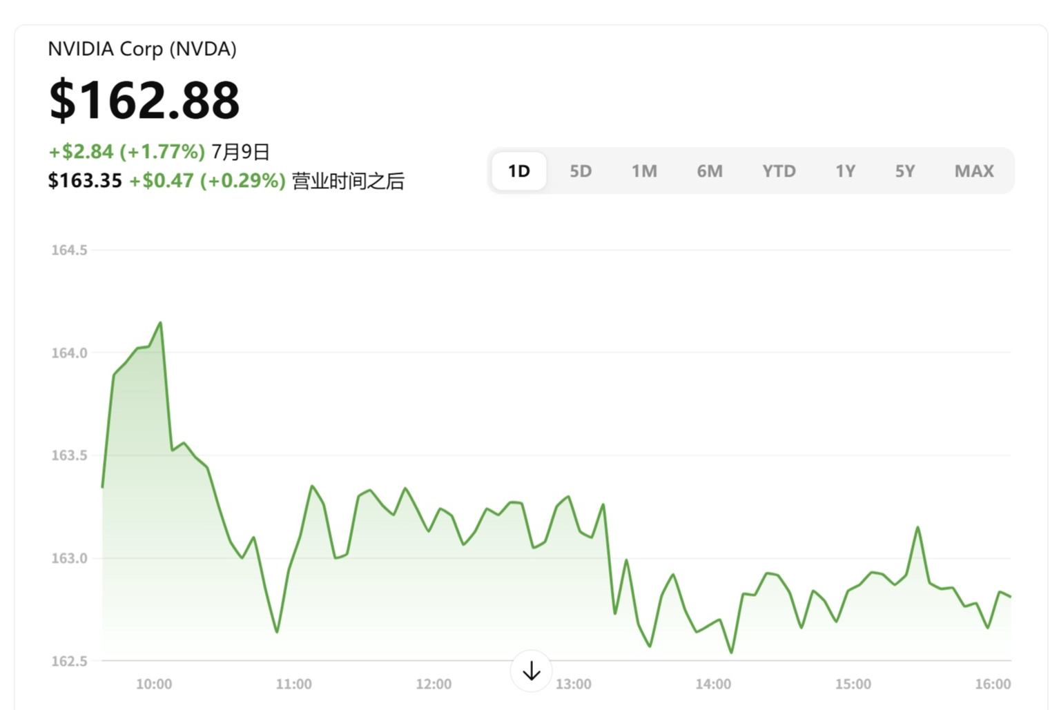1059x710 pixels.
Task: Click the 10:00 time axis label
Action: (x=154, y=684)
